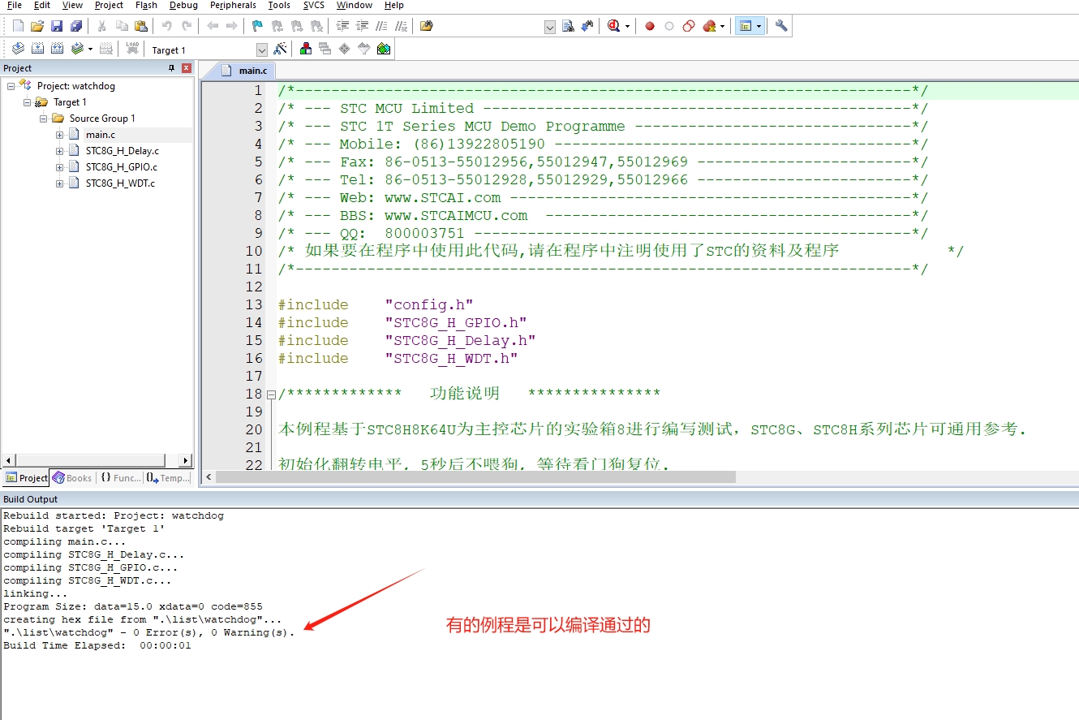
Task: Select STC8G_H_GPIO.c in project tree
Action: pos(121,167)
